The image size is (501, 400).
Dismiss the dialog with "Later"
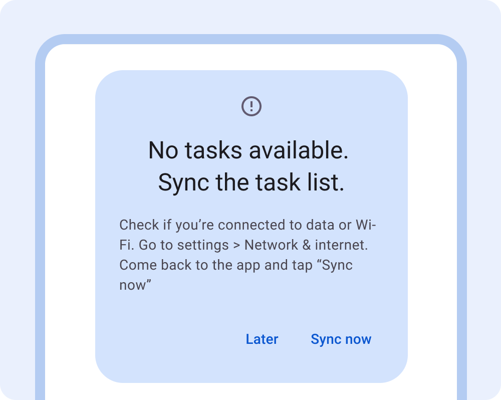click(x=262, y=339)
